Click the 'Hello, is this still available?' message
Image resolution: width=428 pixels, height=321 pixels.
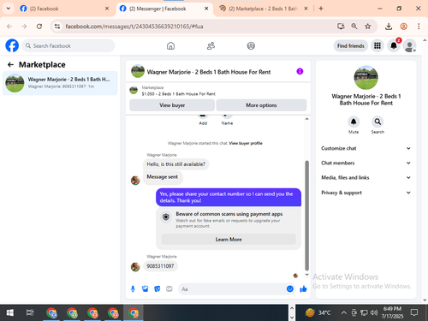(x=175, y=164)
